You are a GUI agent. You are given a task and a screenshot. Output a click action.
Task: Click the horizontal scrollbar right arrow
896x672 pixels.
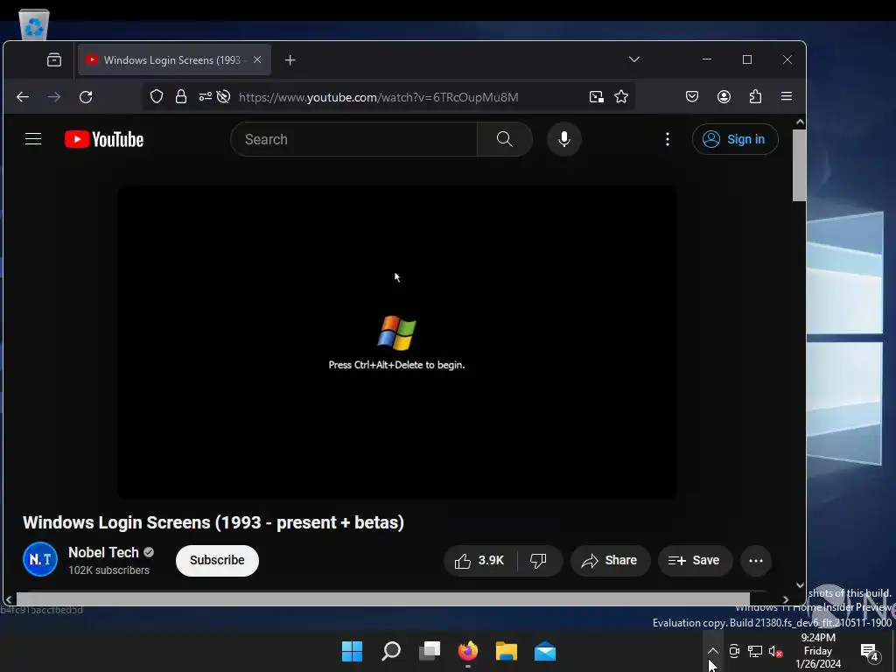coord(786,599)
